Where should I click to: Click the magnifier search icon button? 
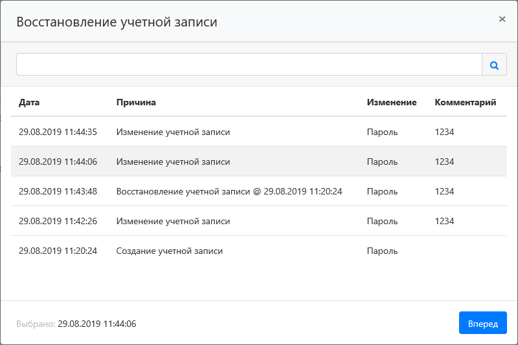coord(494,65)
